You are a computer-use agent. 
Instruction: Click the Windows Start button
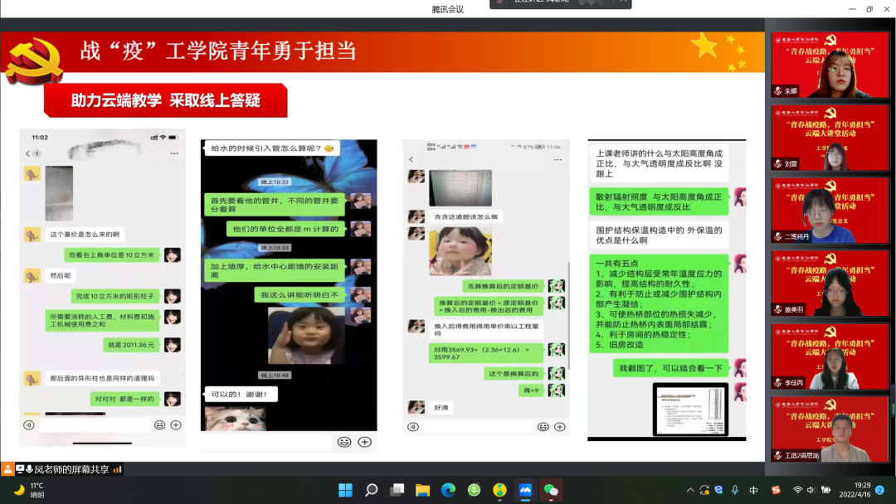point(345,490)
